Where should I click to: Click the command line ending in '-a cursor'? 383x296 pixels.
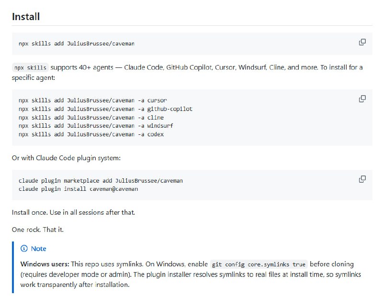(x=92, y=100)
